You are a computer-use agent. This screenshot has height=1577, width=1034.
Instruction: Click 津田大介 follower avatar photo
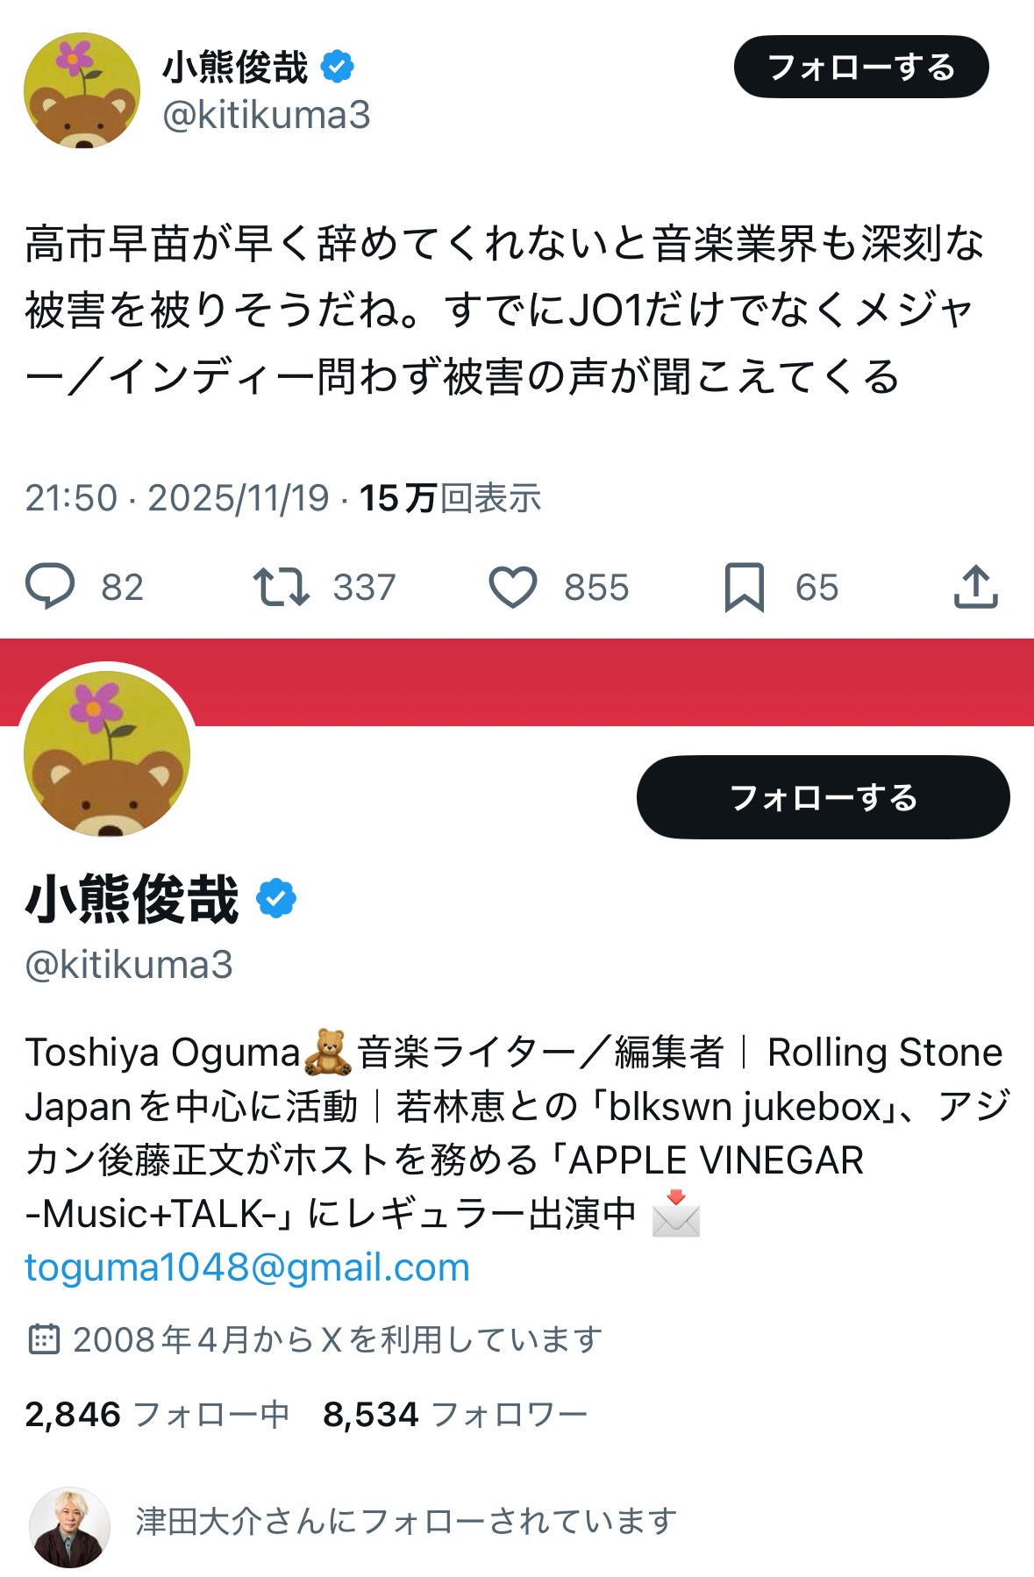69,1527
